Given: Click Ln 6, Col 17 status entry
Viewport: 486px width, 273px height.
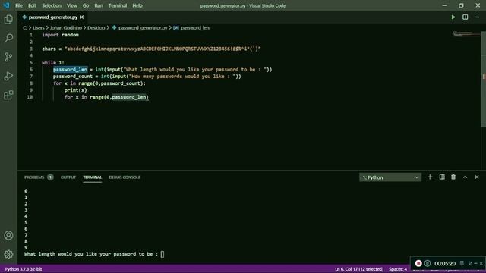Looking at the screenshot, I should click(x=359, y=269).
